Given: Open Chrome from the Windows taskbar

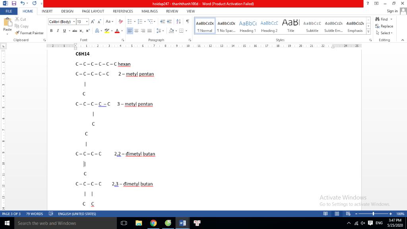Looking at the screenshot, I should coord(153,223).
